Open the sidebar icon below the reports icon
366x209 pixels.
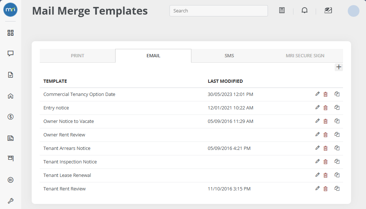(11, 158)
